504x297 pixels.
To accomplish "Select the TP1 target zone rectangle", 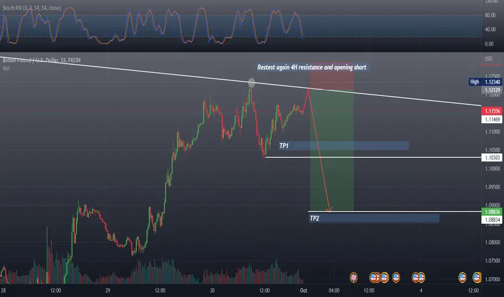I will point(343,146).
